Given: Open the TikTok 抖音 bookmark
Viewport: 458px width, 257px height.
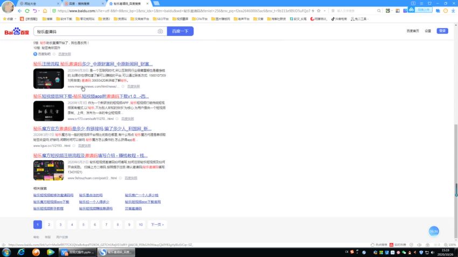Looking at the screenshot, I should [x=339, y=19].
